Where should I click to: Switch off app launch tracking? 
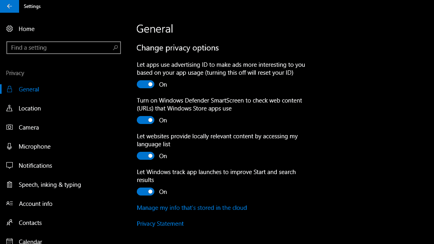pos(146,192)
